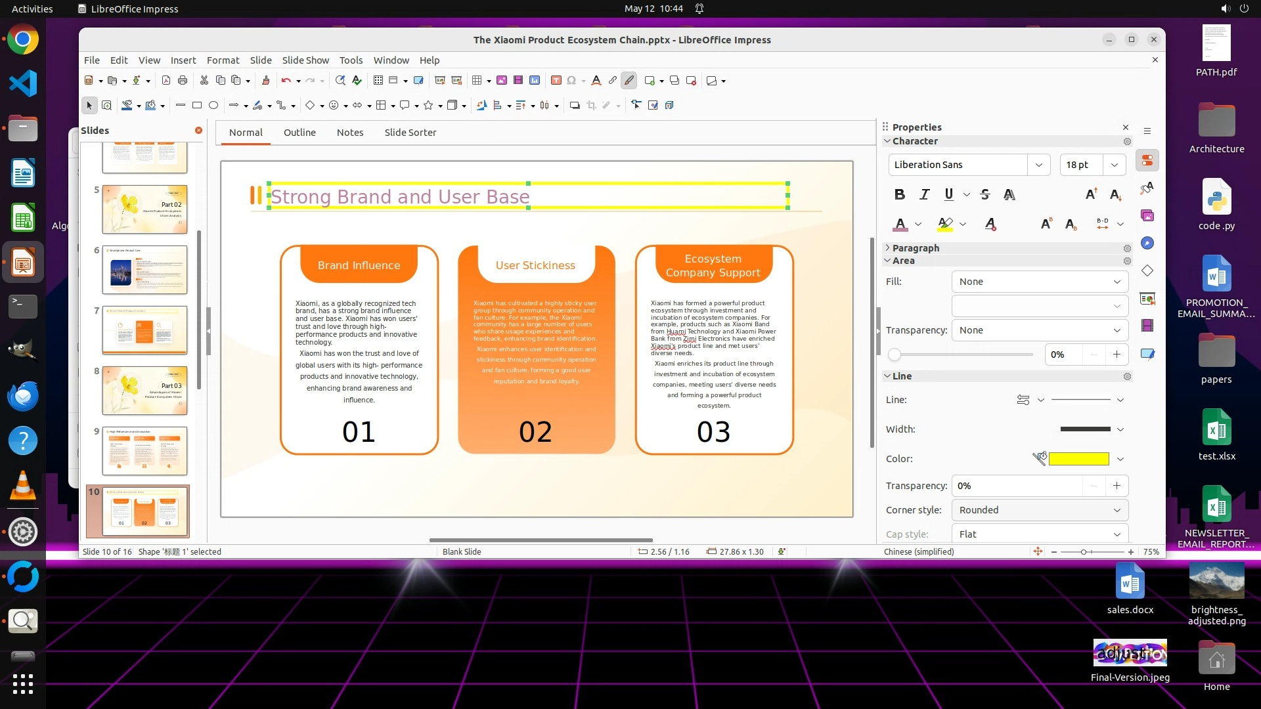This screenshot has width=1261, height=709.
Task: Click the Print toolbar icon
Action: coord(183,81)
